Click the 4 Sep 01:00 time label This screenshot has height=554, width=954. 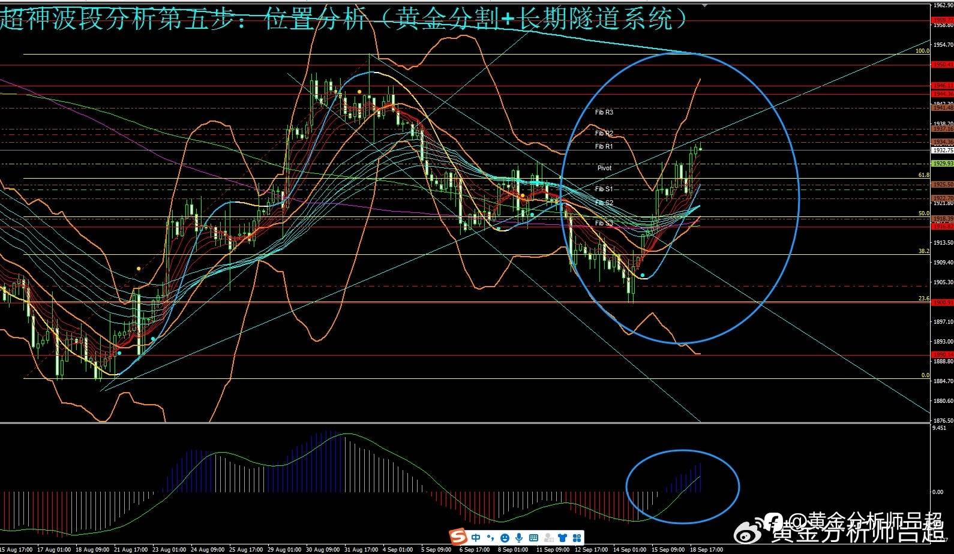coord(398,550)
